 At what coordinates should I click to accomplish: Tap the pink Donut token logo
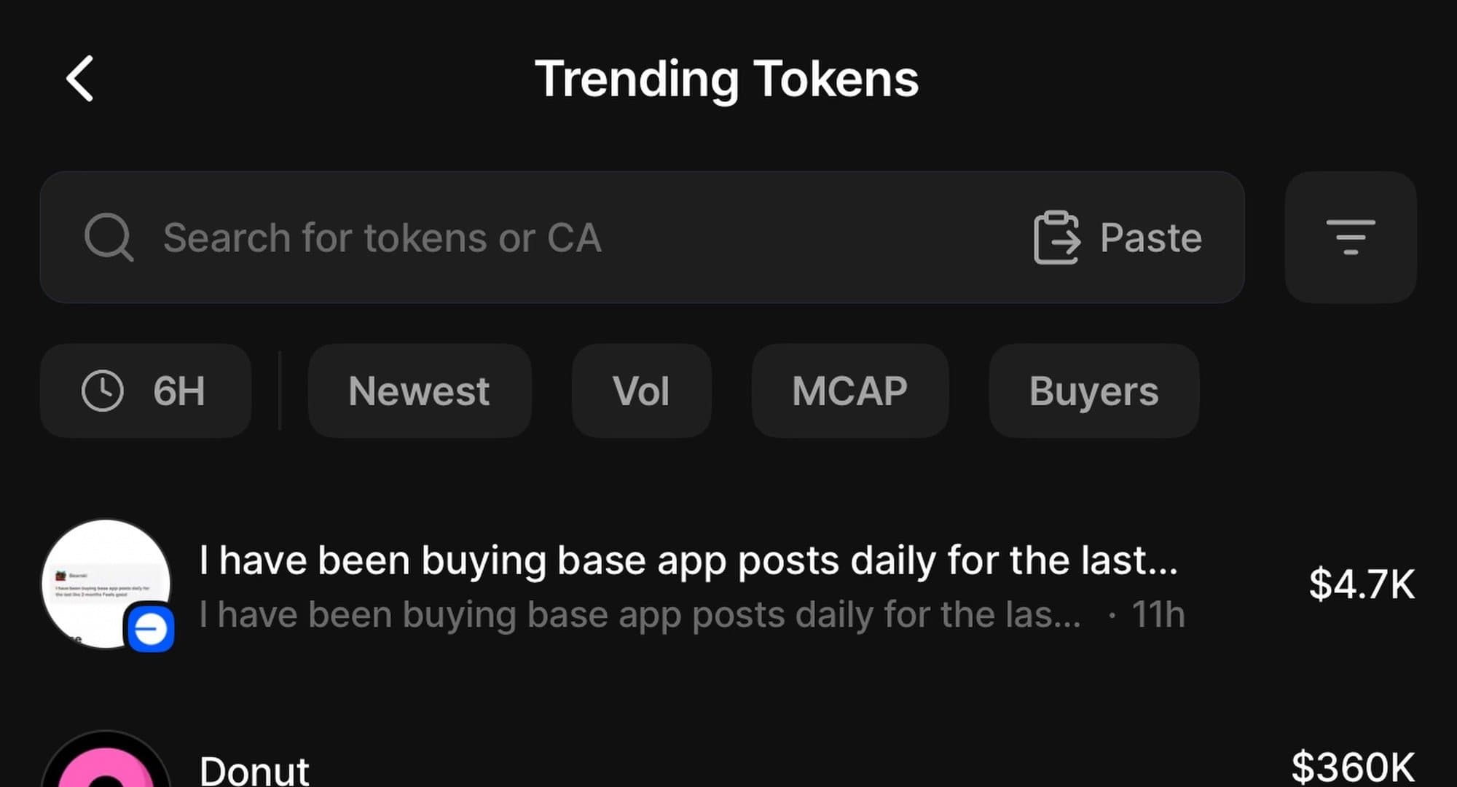click(x=106, y=765)
